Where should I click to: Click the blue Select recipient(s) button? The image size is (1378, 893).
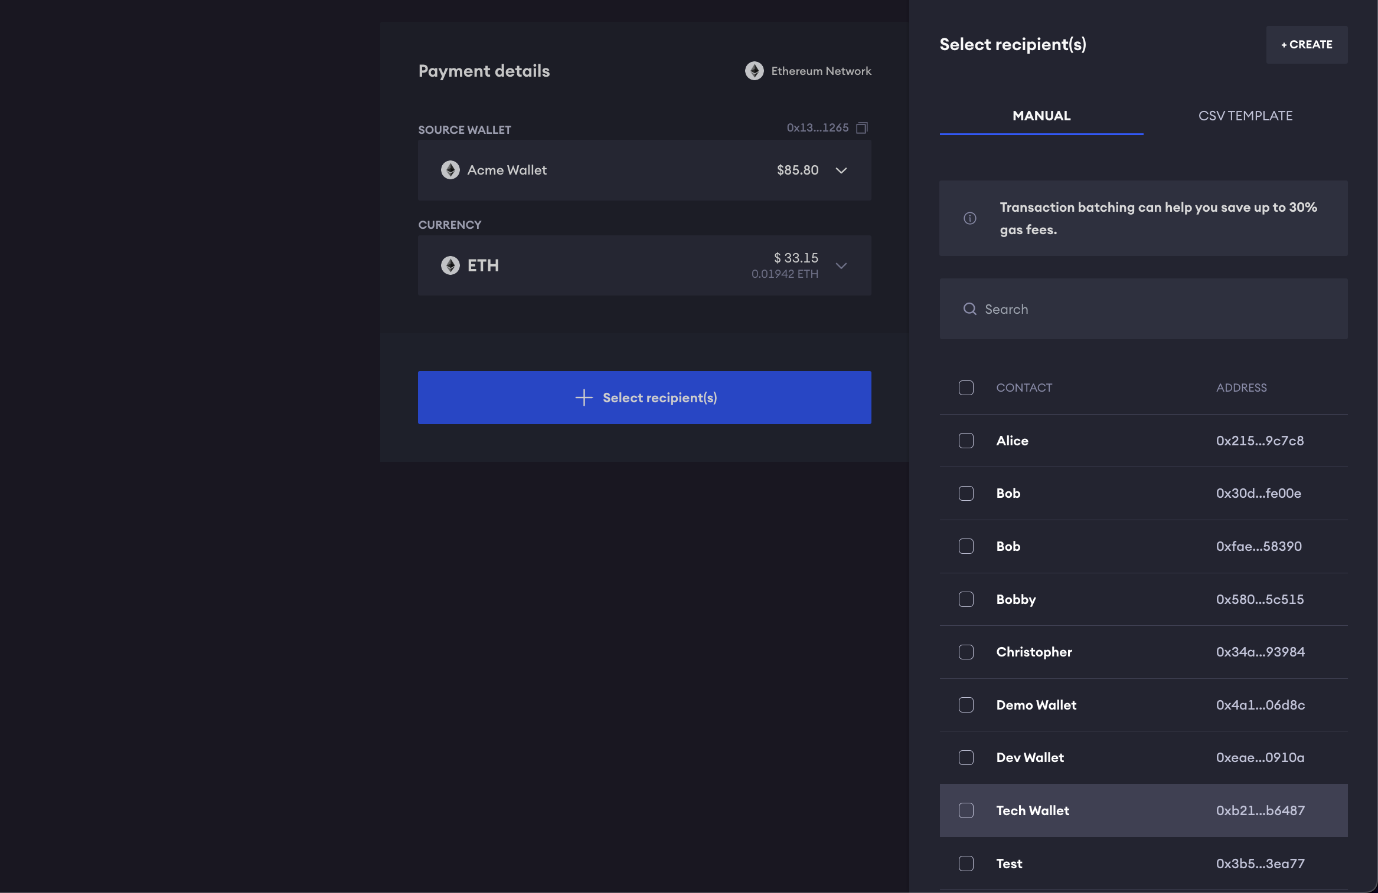click(x=644, y=398)
